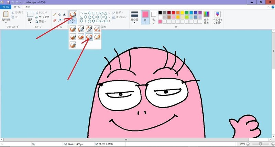
Task: Click the rectangular Select tool icon
Action: click(x=30, y=14)
